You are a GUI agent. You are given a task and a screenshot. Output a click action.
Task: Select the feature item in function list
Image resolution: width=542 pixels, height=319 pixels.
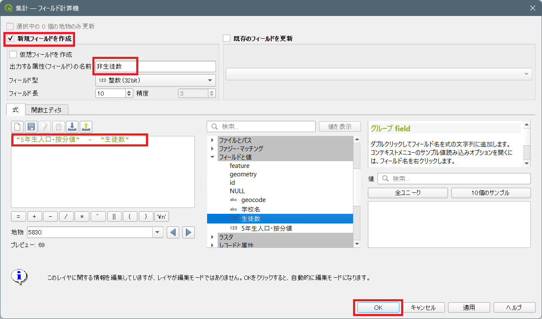click(240, 166)
